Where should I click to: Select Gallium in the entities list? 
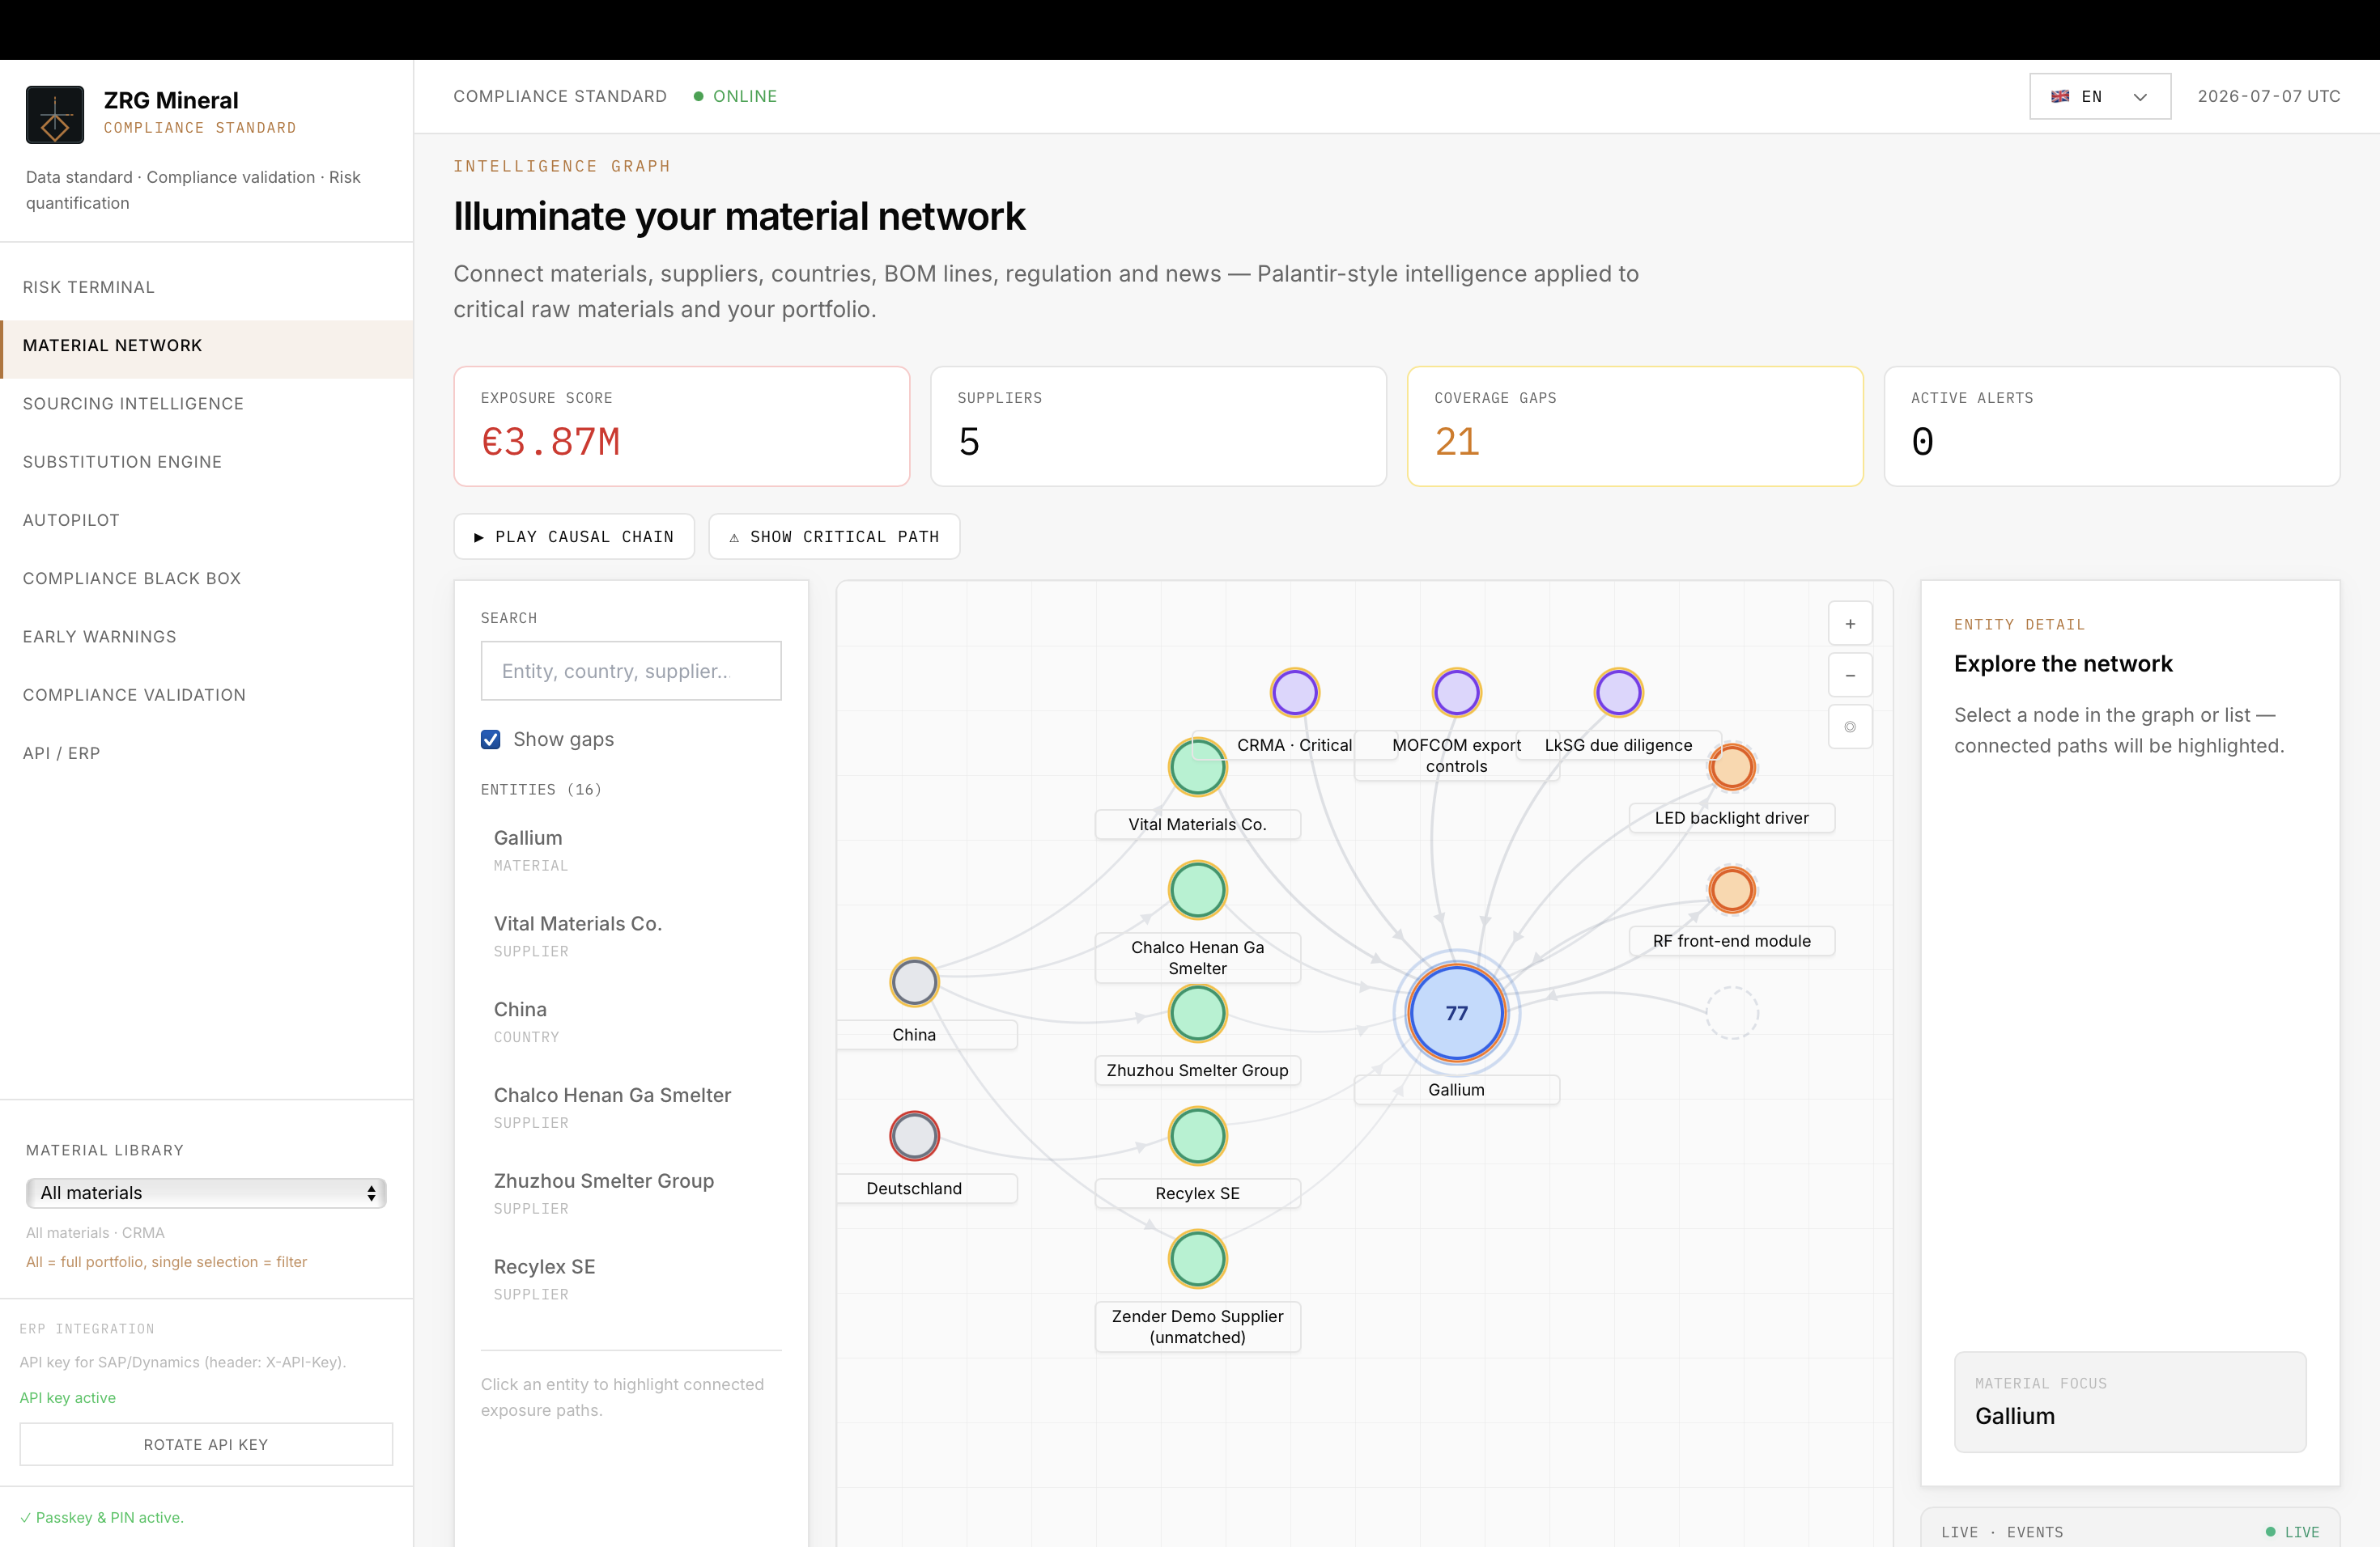[631, 850]
